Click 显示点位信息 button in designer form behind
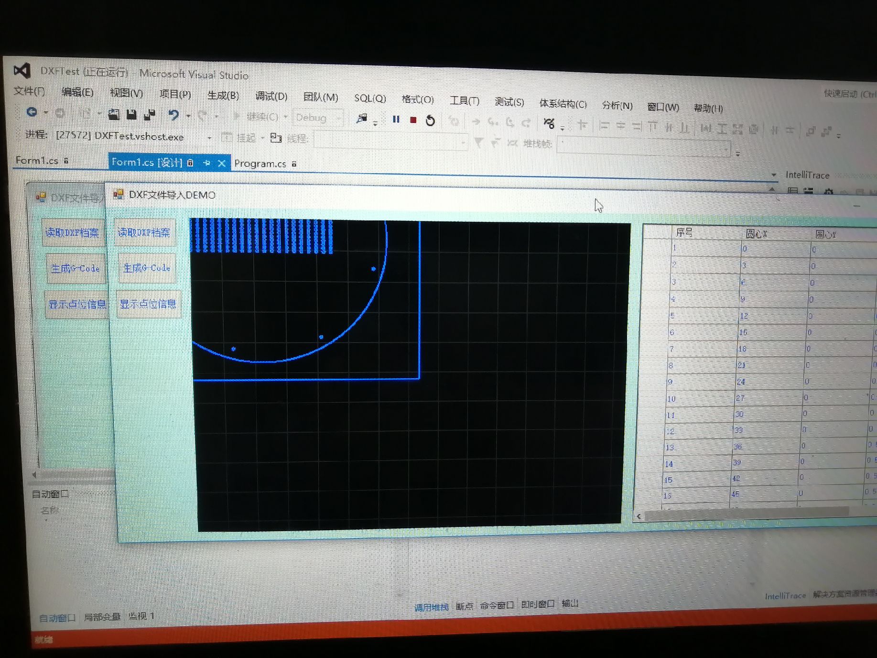 tap(77, 304)
